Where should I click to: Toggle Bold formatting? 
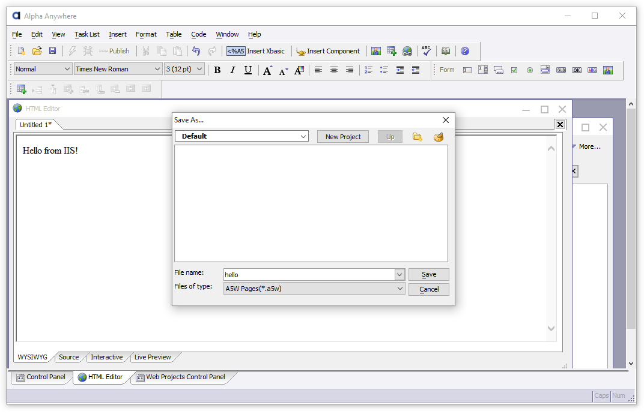[x=217, y=70]
